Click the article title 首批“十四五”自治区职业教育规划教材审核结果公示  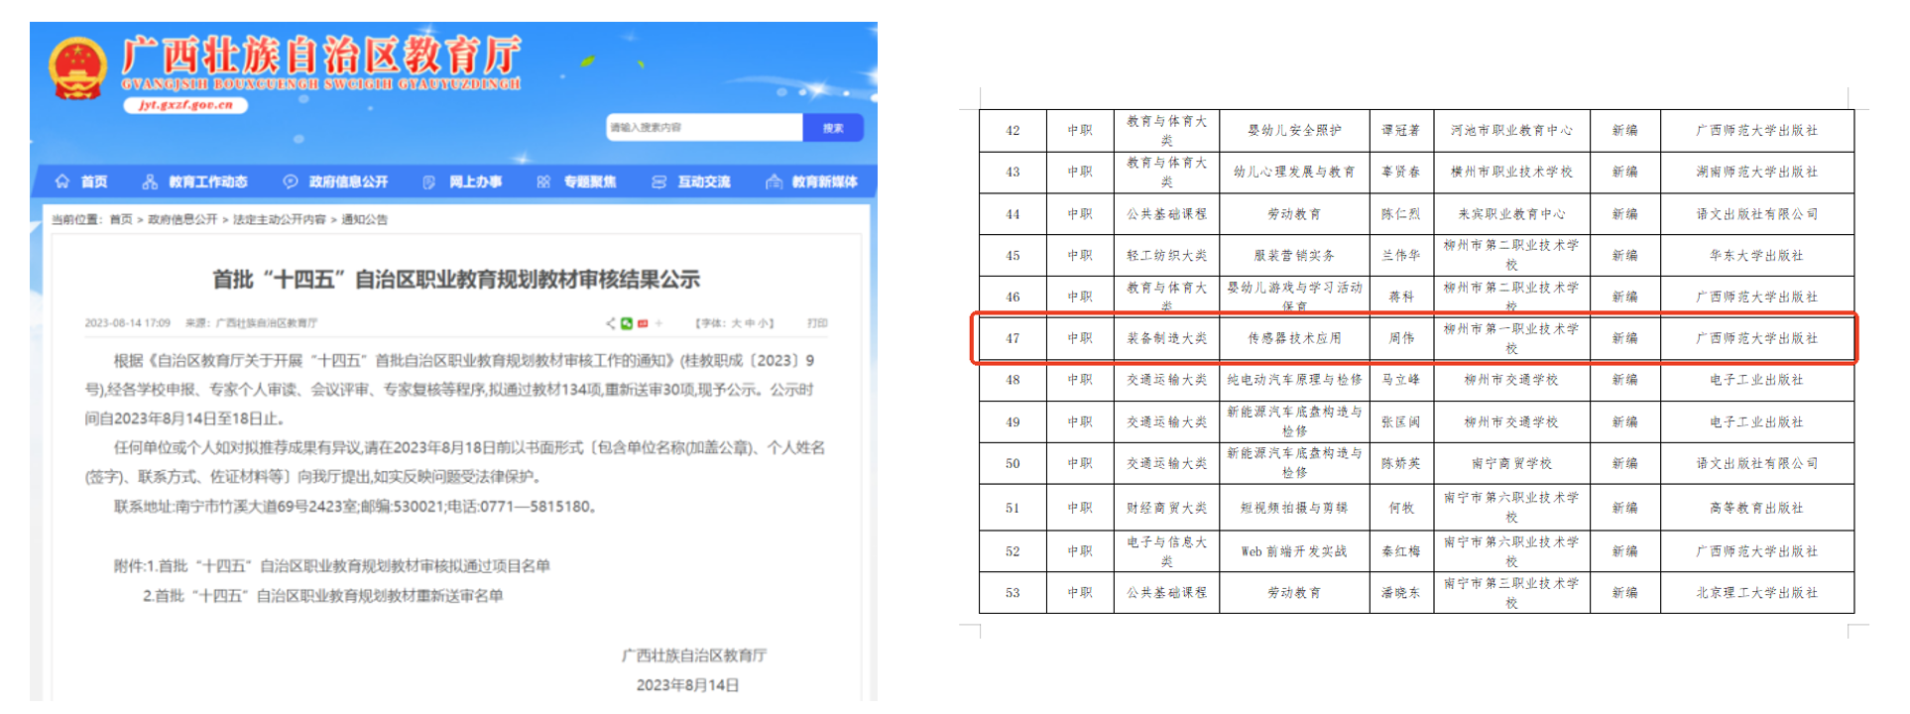click(x=456, y=280)
